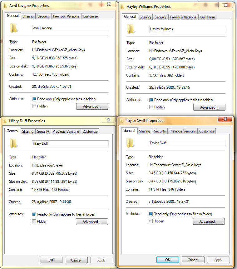Open Sharing tab in Hilary Duff Properties

pos(28,132)
